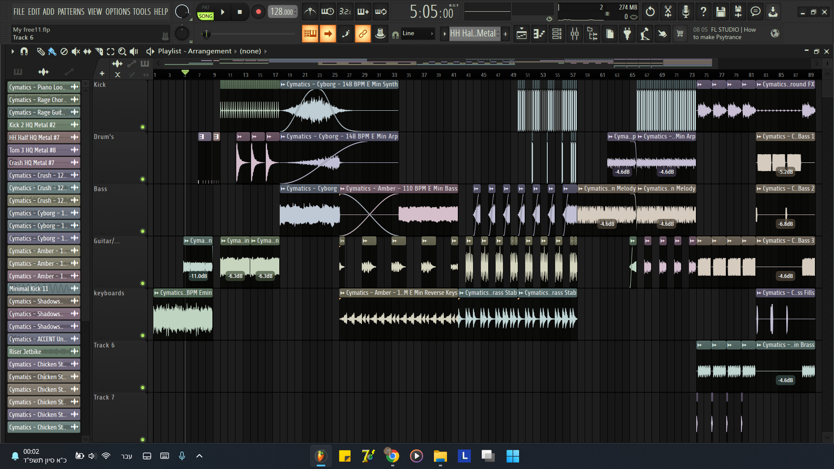This screenshot has width=834, height=469.
Task: Open the HH Hal..Metal pattern selector
Action: click(474, 33)
